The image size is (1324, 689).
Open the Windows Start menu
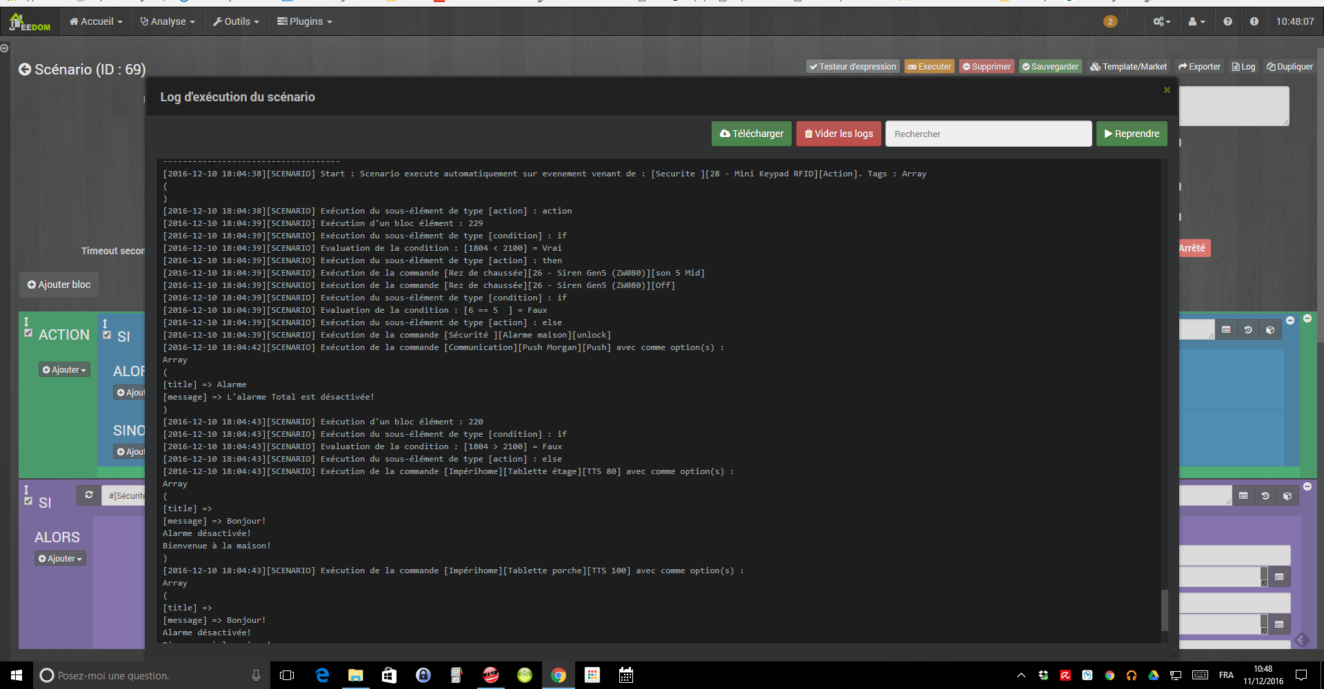pyautogui.click(x=17, y=675)
